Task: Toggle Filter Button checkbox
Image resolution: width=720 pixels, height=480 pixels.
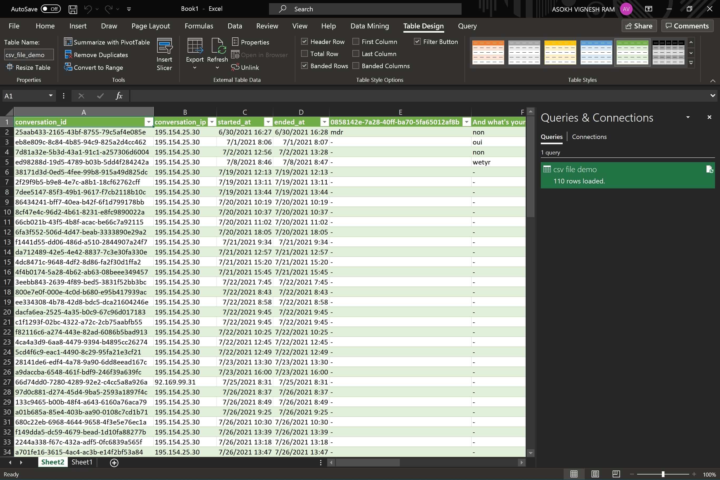Action: [417, 41]
